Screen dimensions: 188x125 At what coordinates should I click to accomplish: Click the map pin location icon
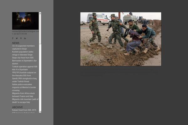point(21,38)
